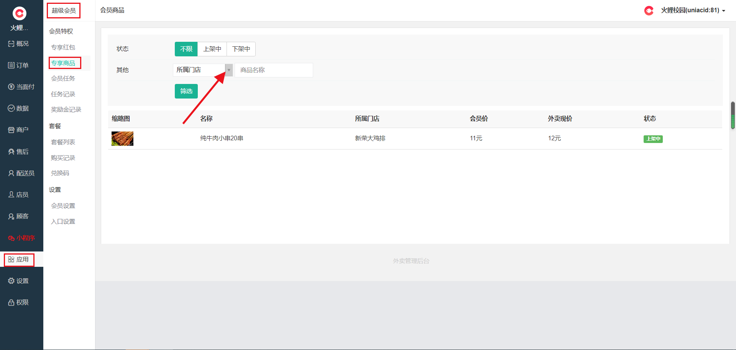The height and width of the screenshot is (350, 736).
Task: Open 商户 merchants section
Action: (x=18, y=130)
